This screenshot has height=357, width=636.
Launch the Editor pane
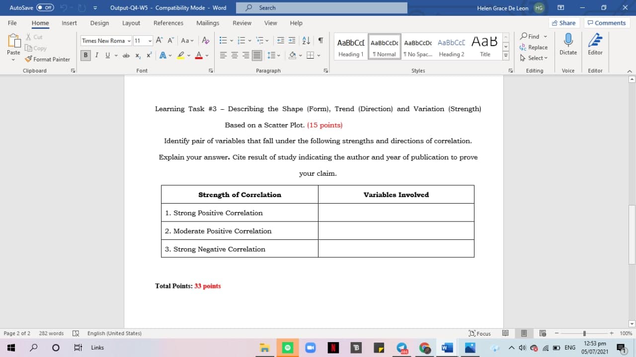click(595, 45)
